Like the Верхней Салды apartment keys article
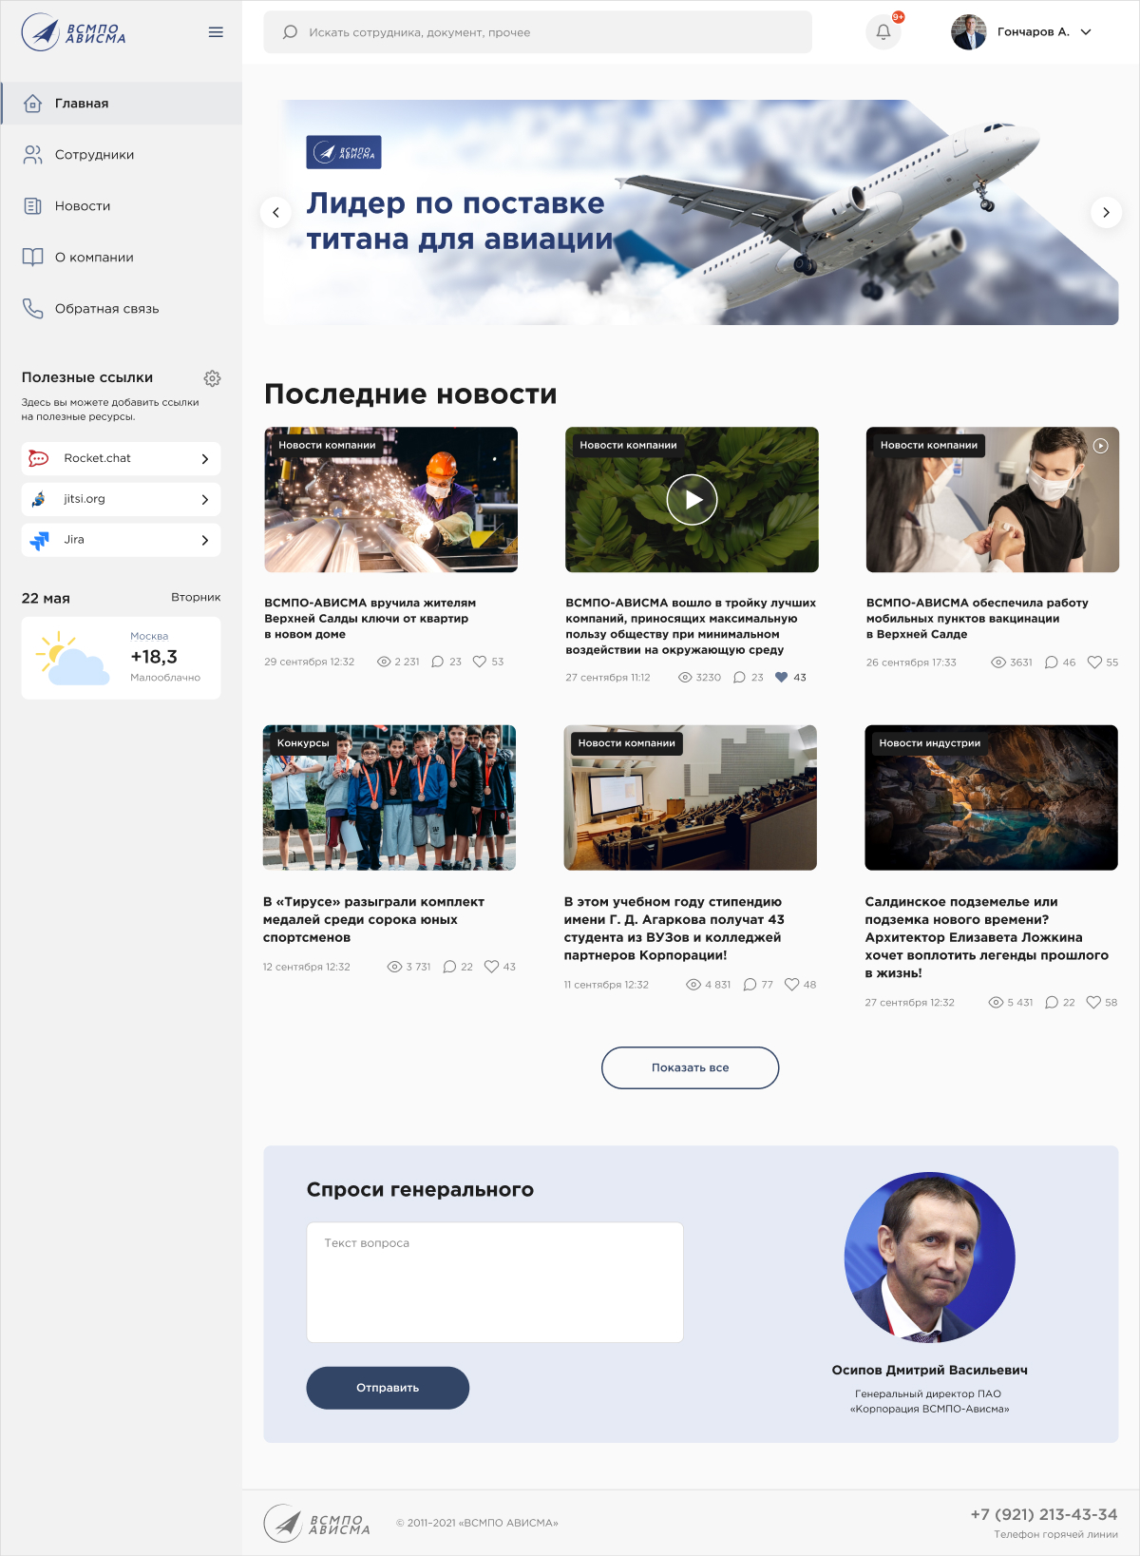This screenshot has height=1556, width=1140. (480, 662)
